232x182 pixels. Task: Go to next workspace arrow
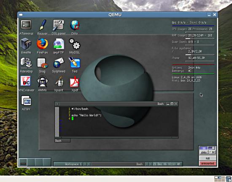tap(89, 164)
